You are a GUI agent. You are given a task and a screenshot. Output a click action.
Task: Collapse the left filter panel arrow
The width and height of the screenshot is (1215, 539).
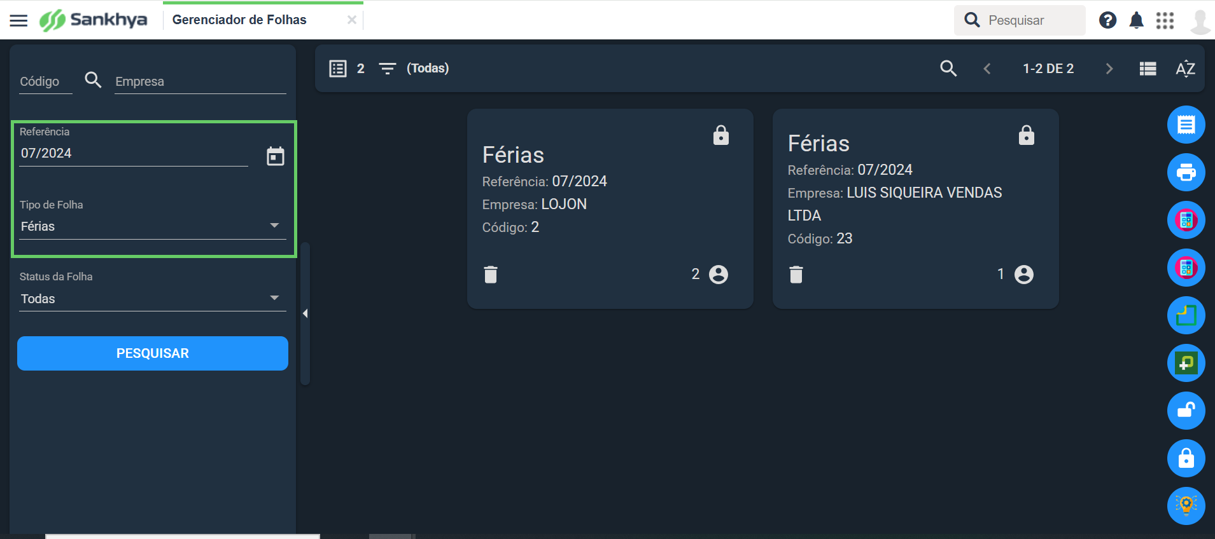pos(306,313)
